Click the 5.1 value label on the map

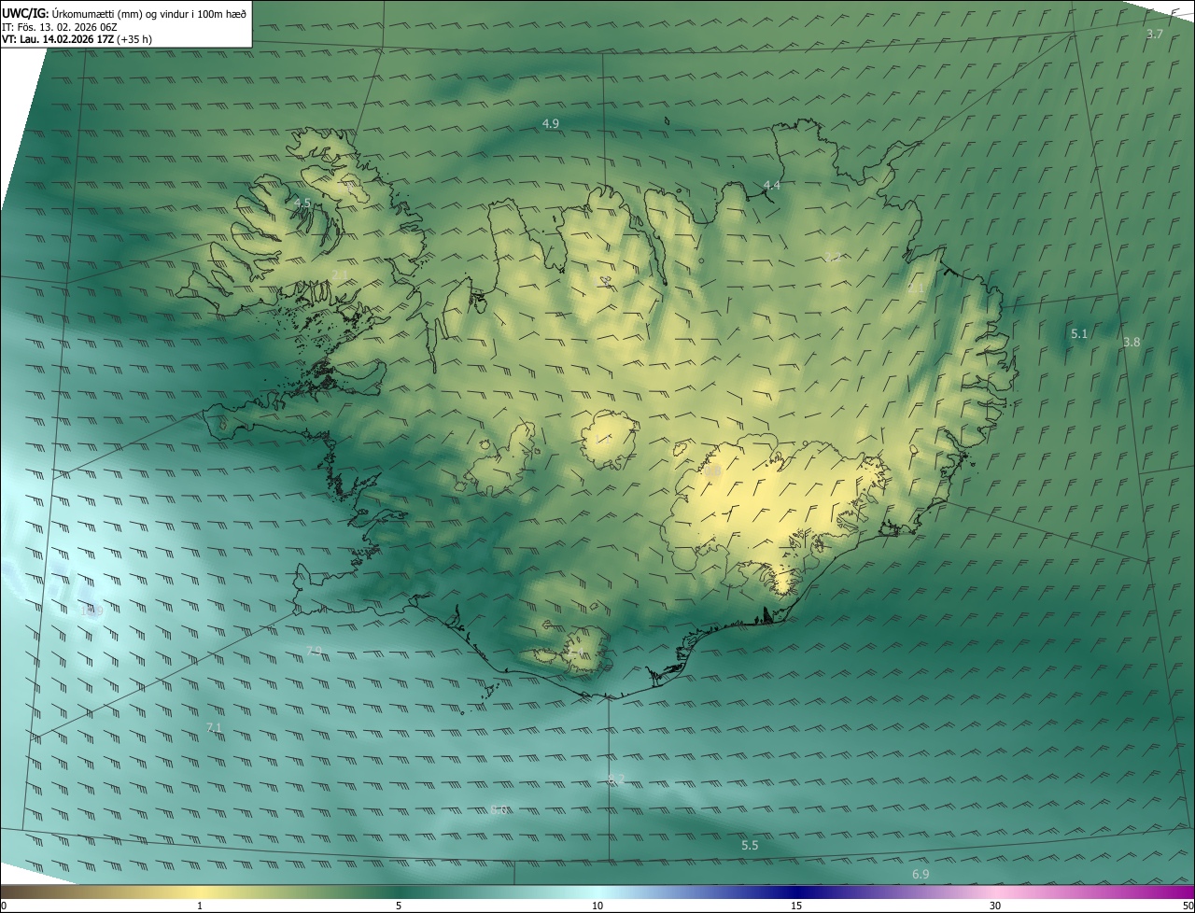tap(1079, 333)
